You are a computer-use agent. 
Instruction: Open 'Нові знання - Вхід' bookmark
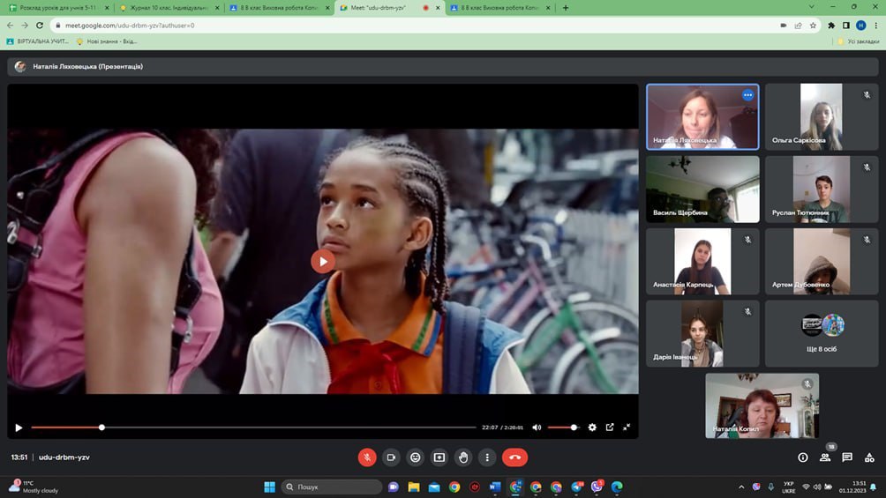click(x=106, y=41)
